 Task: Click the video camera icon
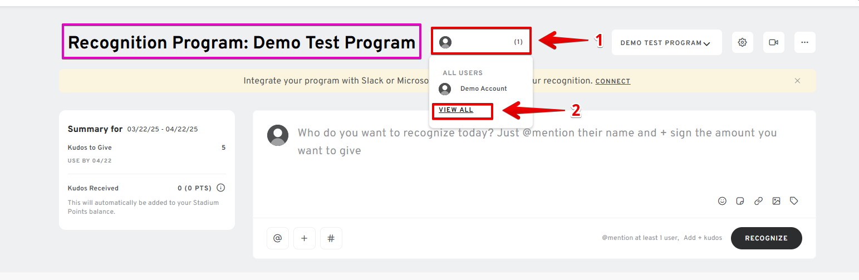773,42
